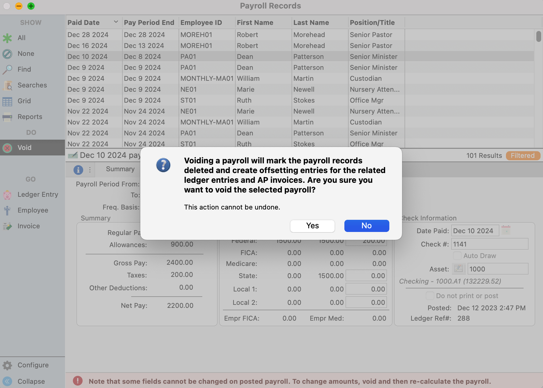Open the Searches icon in sidebar
The width and height of the screenshot is (543, 388).
[7, 86]
